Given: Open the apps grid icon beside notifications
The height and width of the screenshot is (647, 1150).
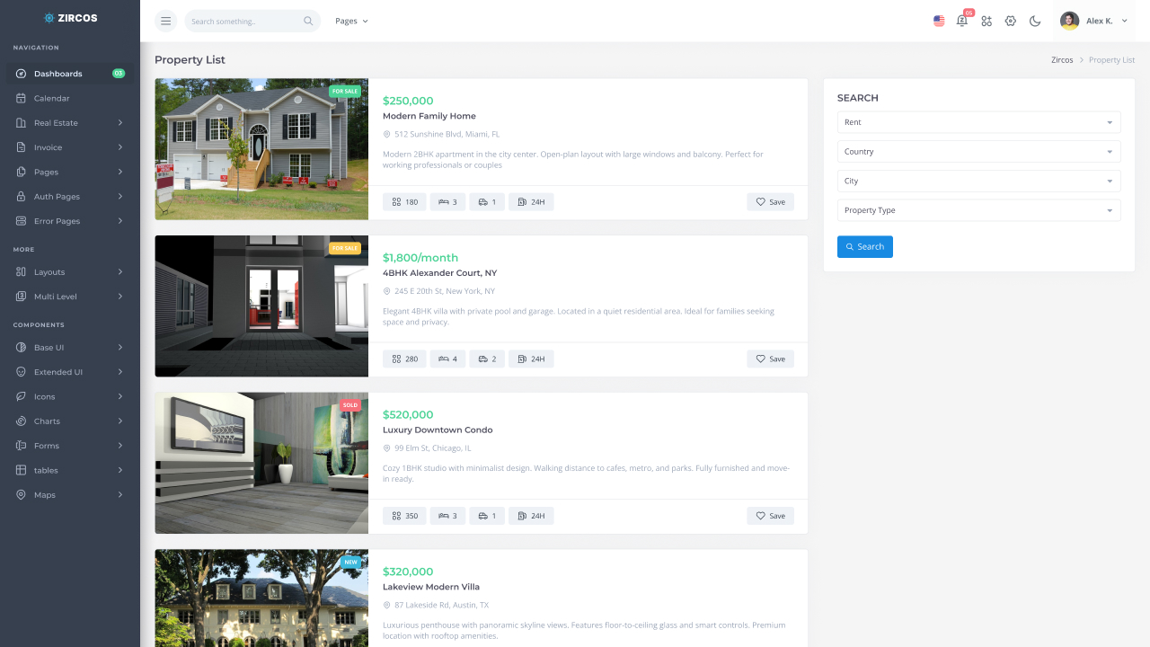Looking at the screenshot, I should point(986,20).
